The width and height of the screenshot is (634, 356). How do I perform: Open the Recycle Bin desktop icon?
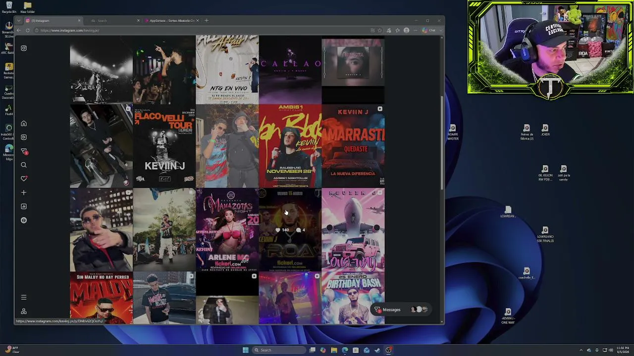tap(9, 7)
